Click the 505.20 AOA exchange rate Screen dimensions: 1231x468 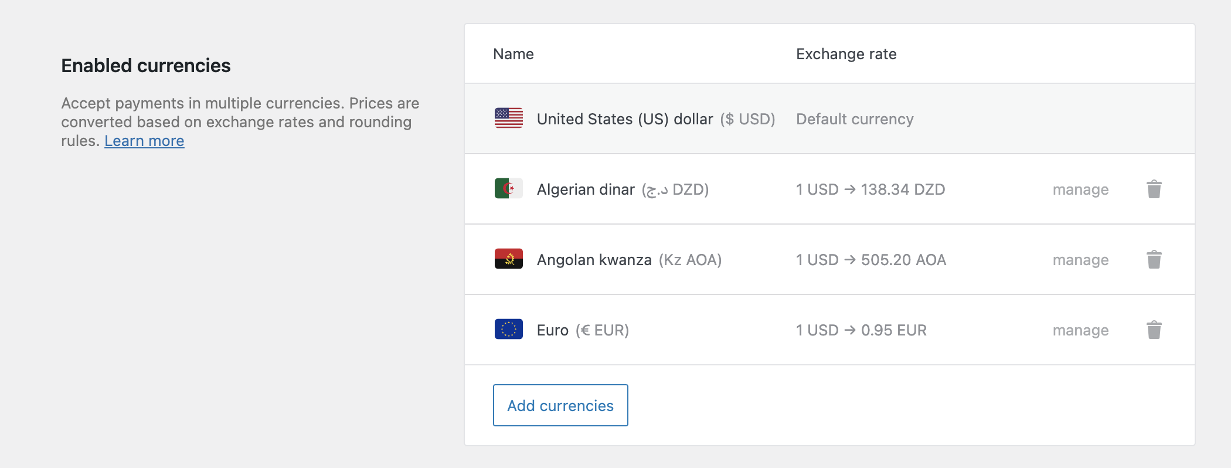pos(903,260)
